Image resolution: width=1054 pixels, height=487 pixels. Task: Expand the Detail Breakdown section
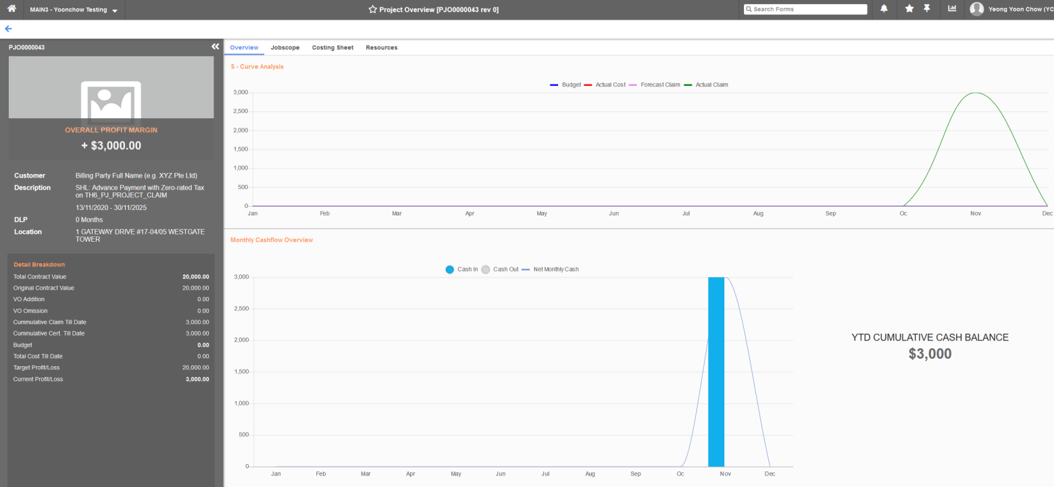click(39, 264)
